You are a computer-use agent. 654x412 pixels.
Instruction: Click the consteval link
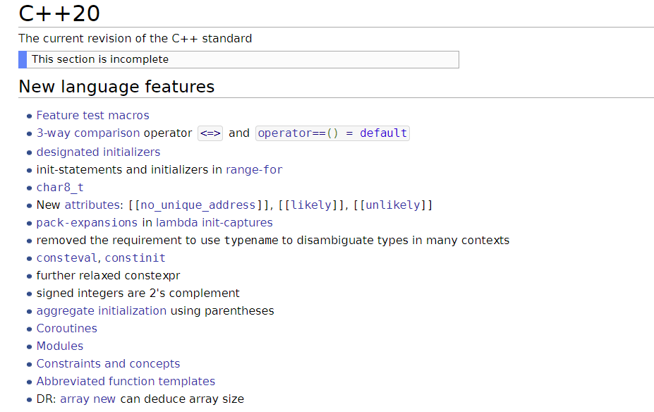click(x=67, y=258)
